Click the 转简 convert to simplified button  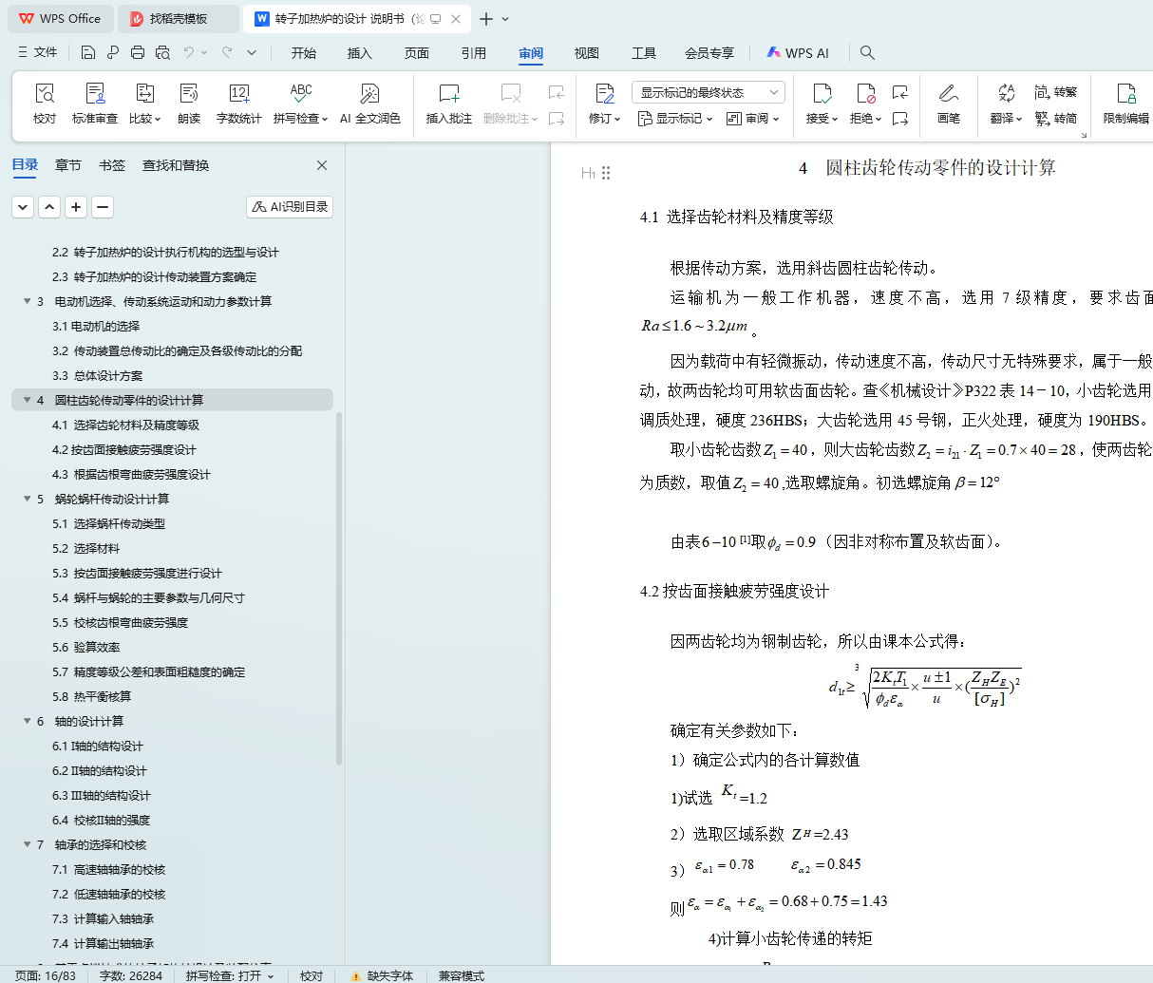pos(1056,119)
